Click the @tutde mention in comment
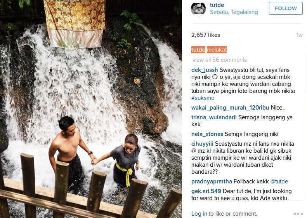The height and width of the screenshot is (218, 307). click(279, 181)
